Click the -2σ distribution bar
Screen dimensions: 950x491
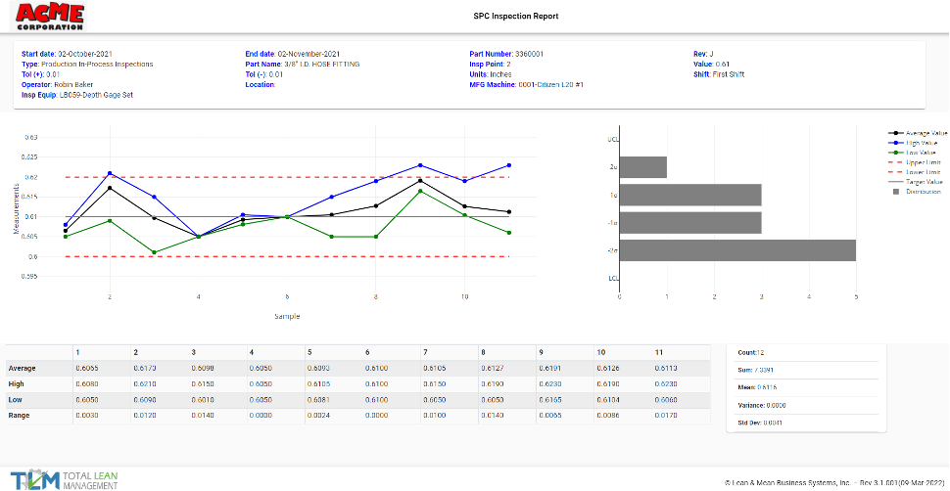click(738, 250)
